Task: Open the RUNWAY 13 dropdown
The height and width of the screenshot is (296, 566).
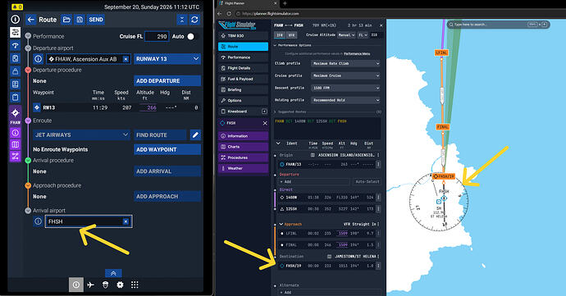Action: click(167, 59)
